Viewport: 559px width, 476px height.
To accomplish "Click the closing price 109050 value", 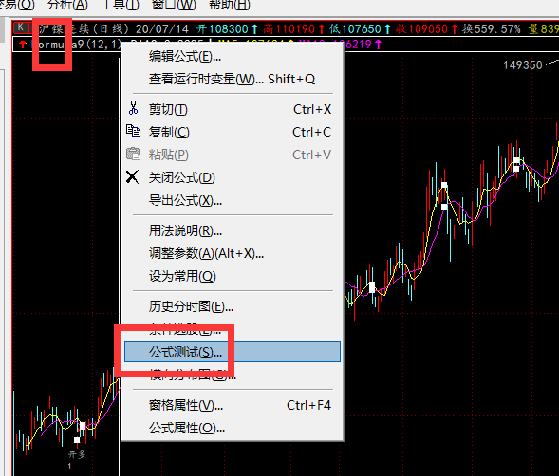I will tap(428, 29).
